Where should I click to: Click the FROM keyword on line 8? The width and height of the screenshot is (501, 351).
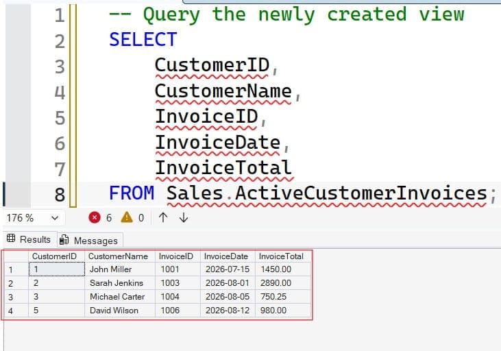point(132,193)
